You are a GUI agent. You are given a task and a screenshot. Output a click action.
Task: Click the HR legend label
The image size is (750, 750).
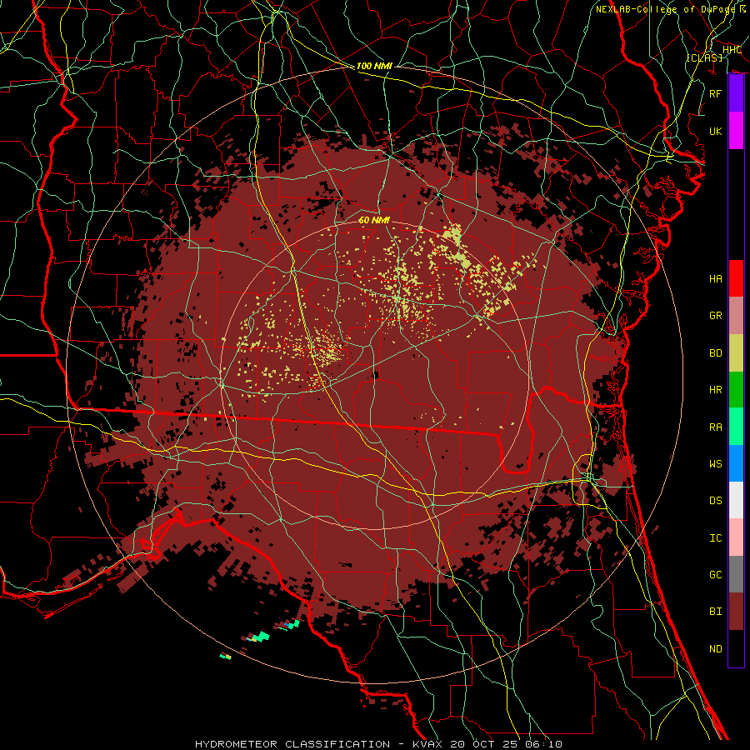click(x=715, y=390)
